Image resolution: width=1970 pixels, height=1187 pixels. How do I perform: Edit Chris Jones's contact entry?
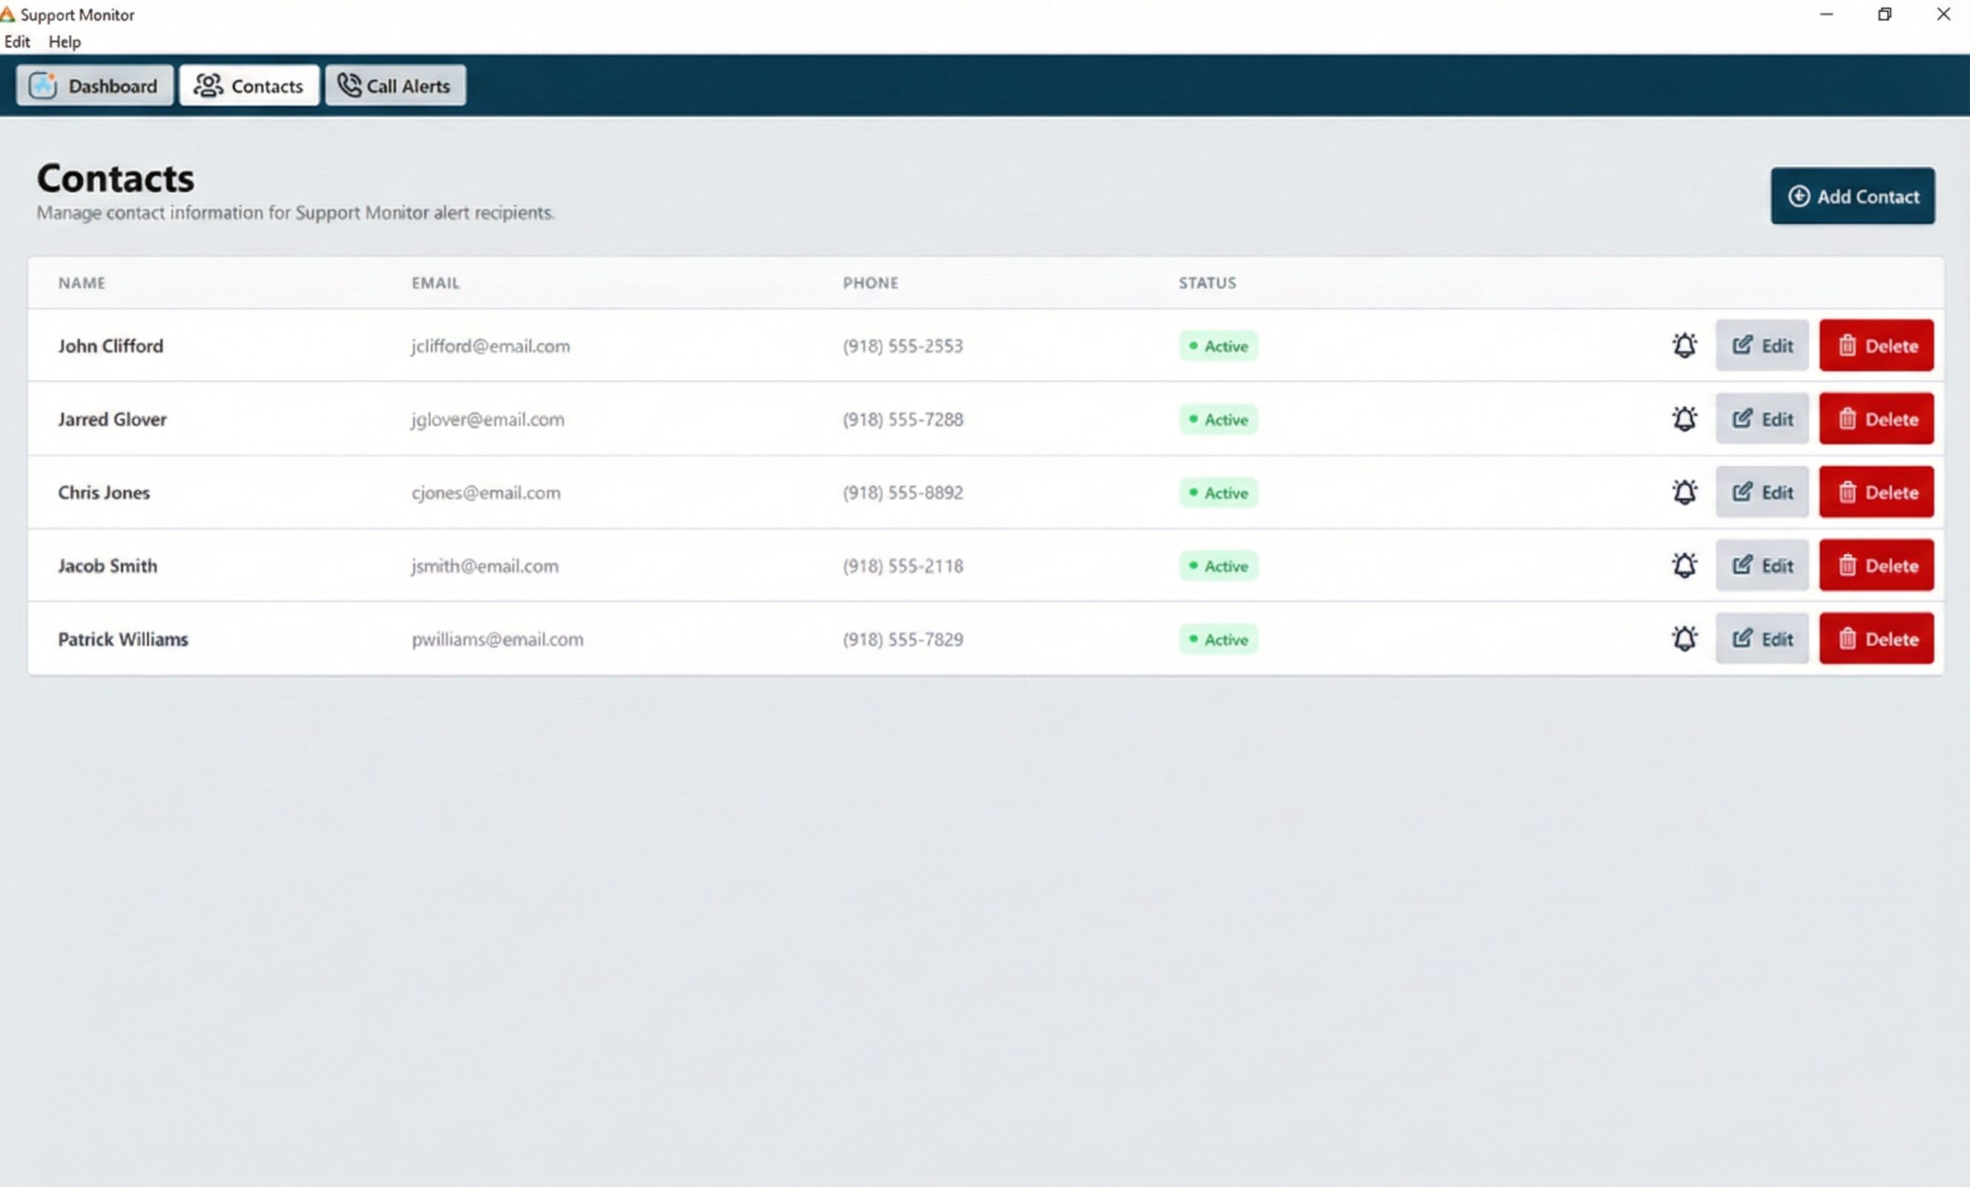coord(1762,492)
